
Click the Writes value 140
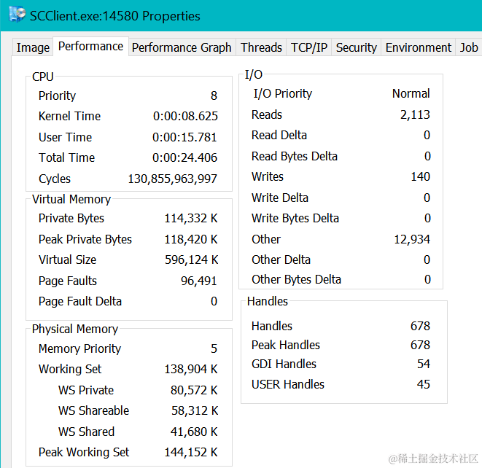click(421, 176)
